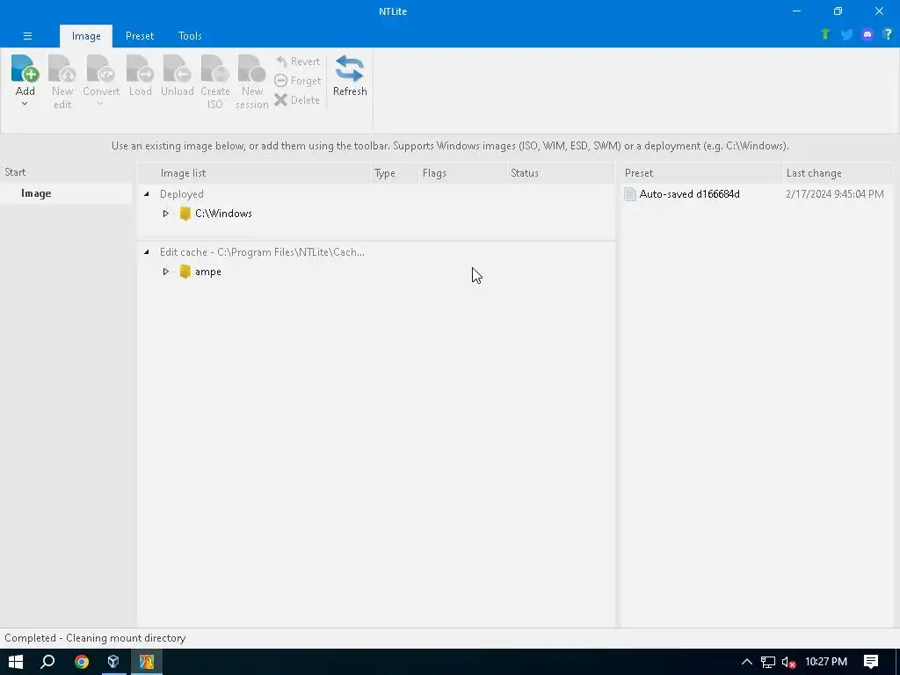Click the Convert toolbar icon
The width and height of the screenshot is (900, 675).
click(100, 69)
